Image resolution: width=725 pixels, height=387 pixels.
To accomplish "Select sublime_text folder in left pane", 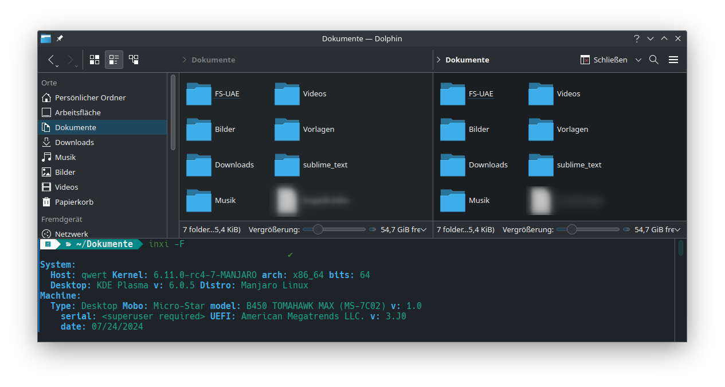I will (311, 165).
